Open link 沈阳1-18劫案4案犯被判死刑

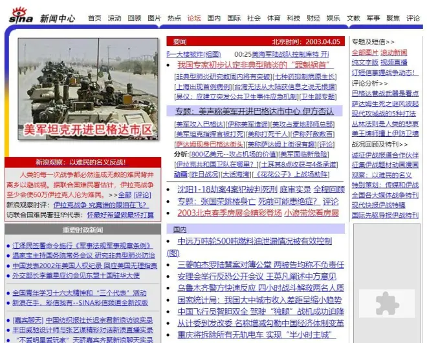pos(227,189)
